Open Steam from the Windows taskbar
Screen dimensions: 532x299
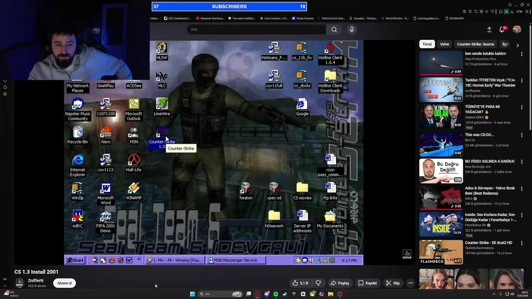(285, 294)
